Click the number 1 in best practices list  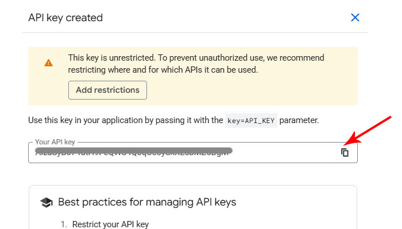[63, 224]
